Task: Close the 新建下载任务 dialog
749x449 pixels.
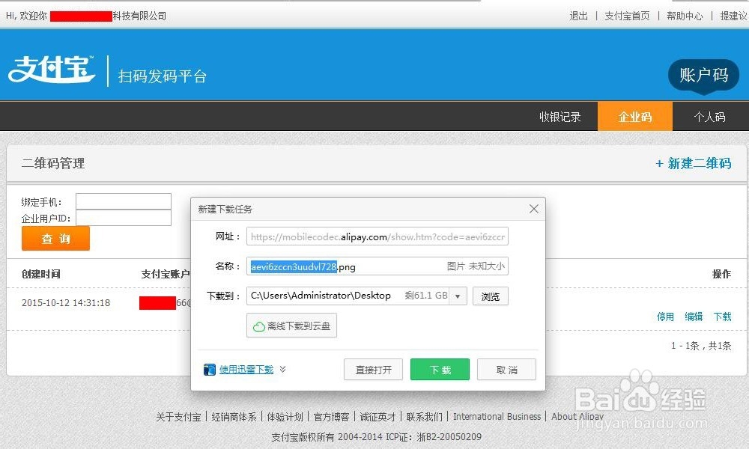Action: pyautogui.click(x=534, y=209)
